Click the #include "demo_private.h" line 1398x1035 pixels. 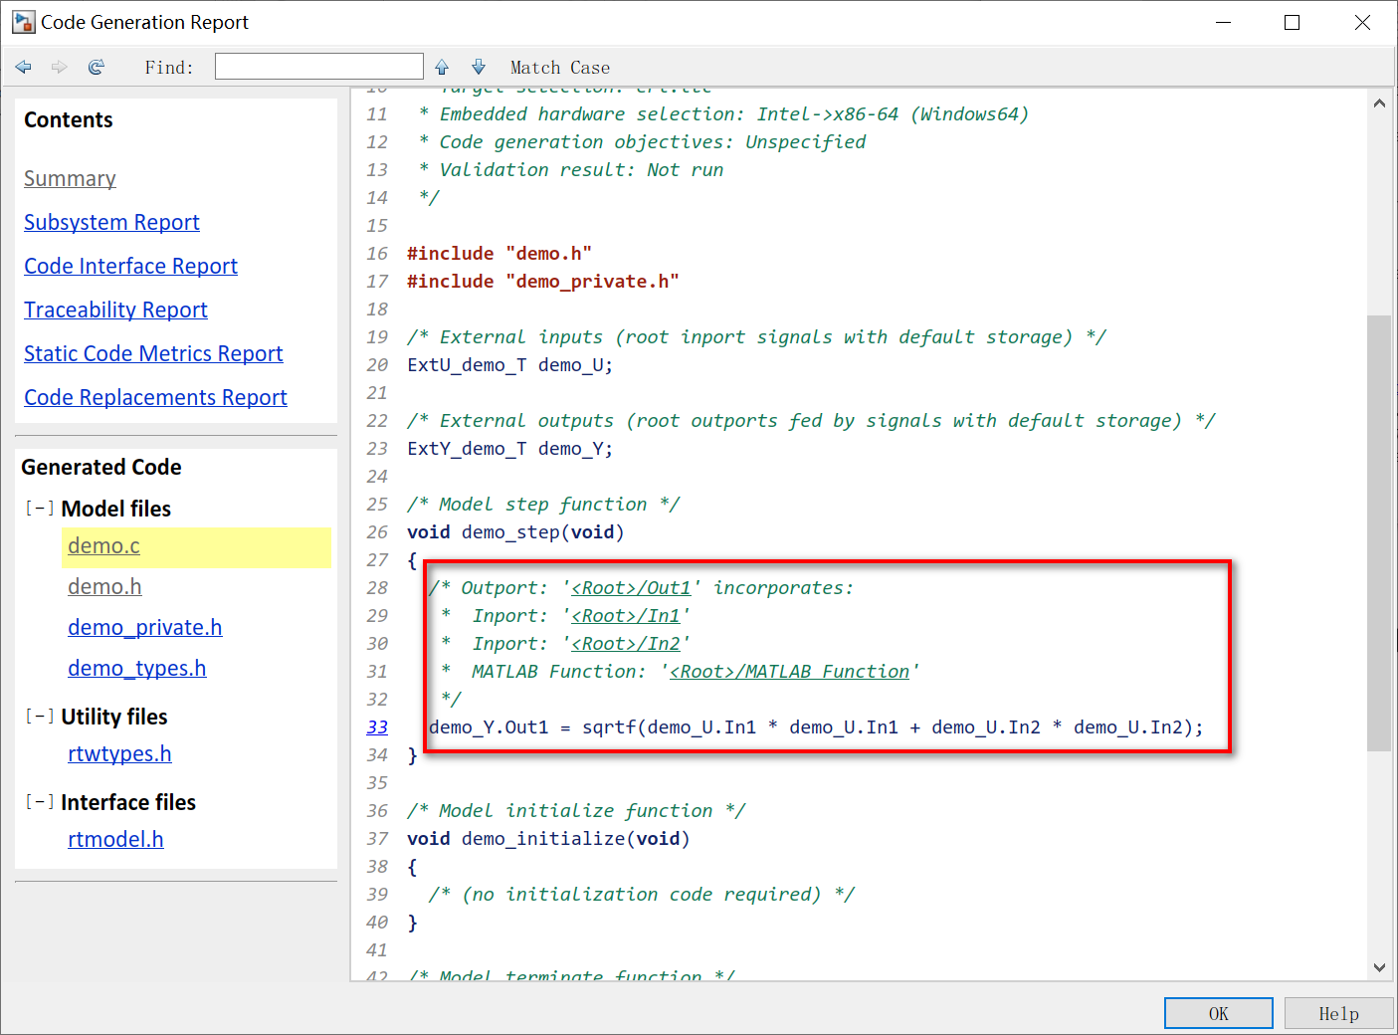click(543, 282)
